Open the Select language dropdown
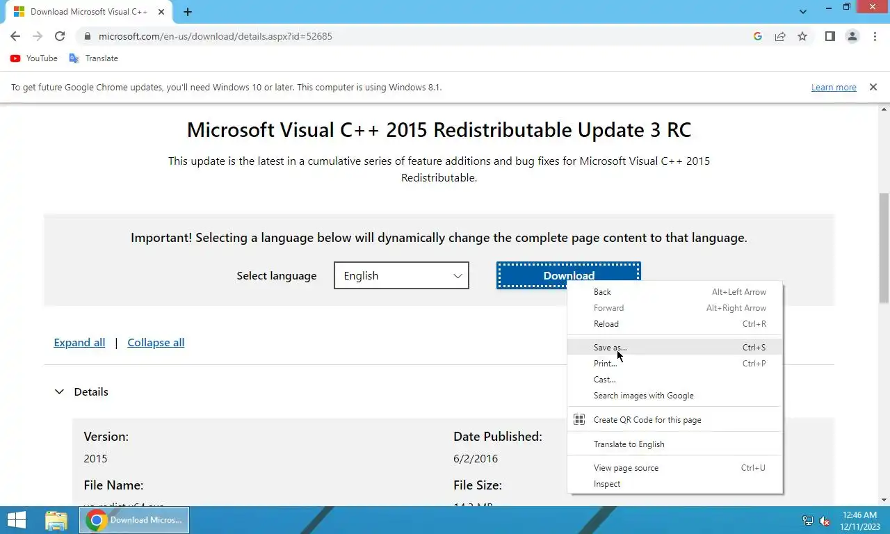Screen dimensions: 890x534 [x=401, y=275]
